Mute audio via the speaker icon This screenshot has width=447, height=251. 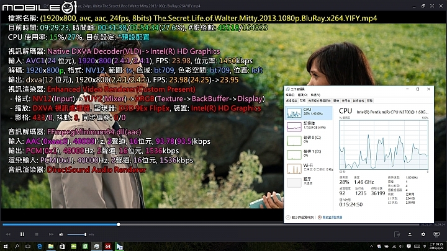61,234
